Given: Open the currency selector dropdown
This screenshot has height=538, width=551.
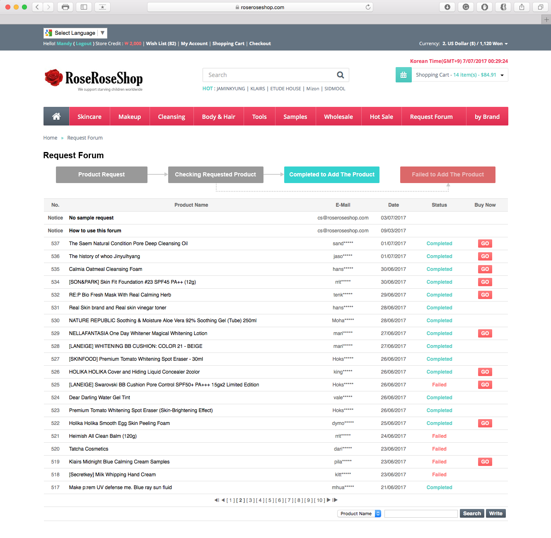Looking at the screenshot, I should pyautogui.click(x=475, y=43).
